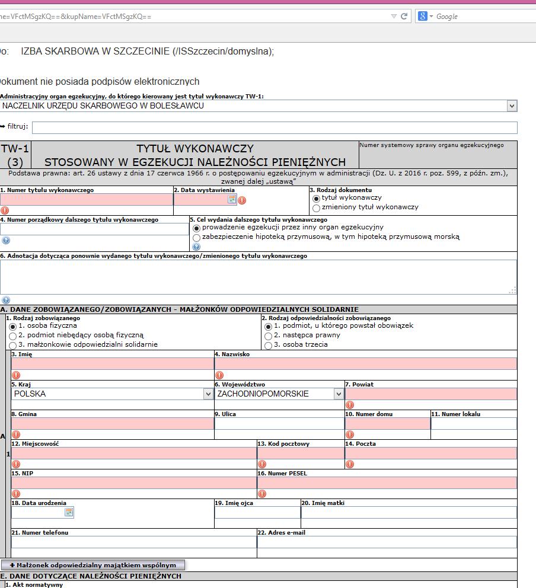Focus the Poczta input field
Screen dimensions: 536x588
(431, 453)
